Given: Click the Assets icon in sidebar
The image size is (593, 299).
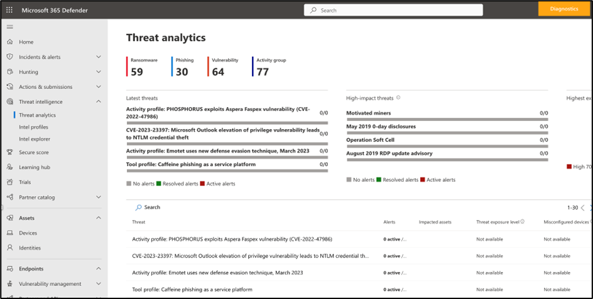Looking at the screenshot, I should [x=10, y=218].
